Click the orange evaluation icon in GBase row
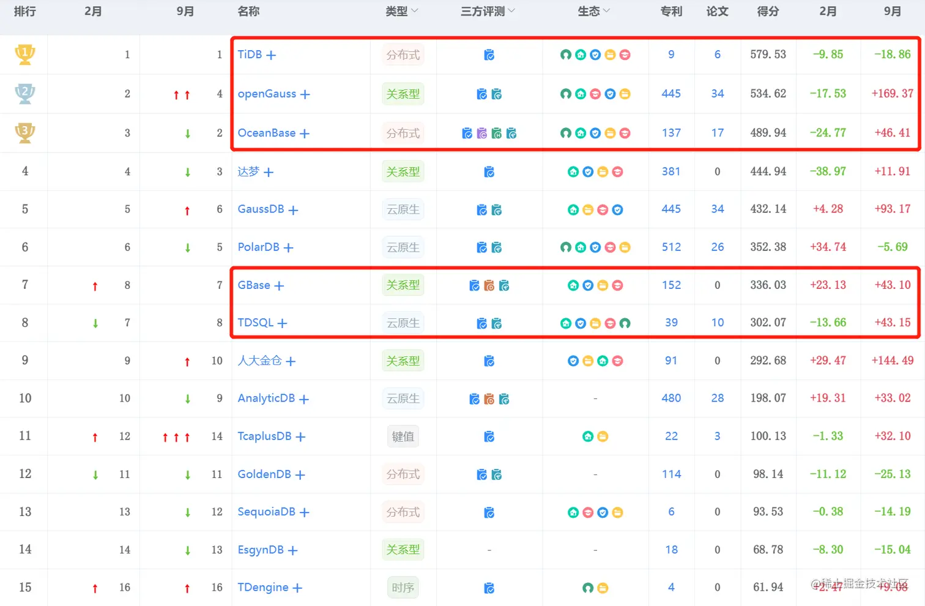 click(x=489, y=285)
